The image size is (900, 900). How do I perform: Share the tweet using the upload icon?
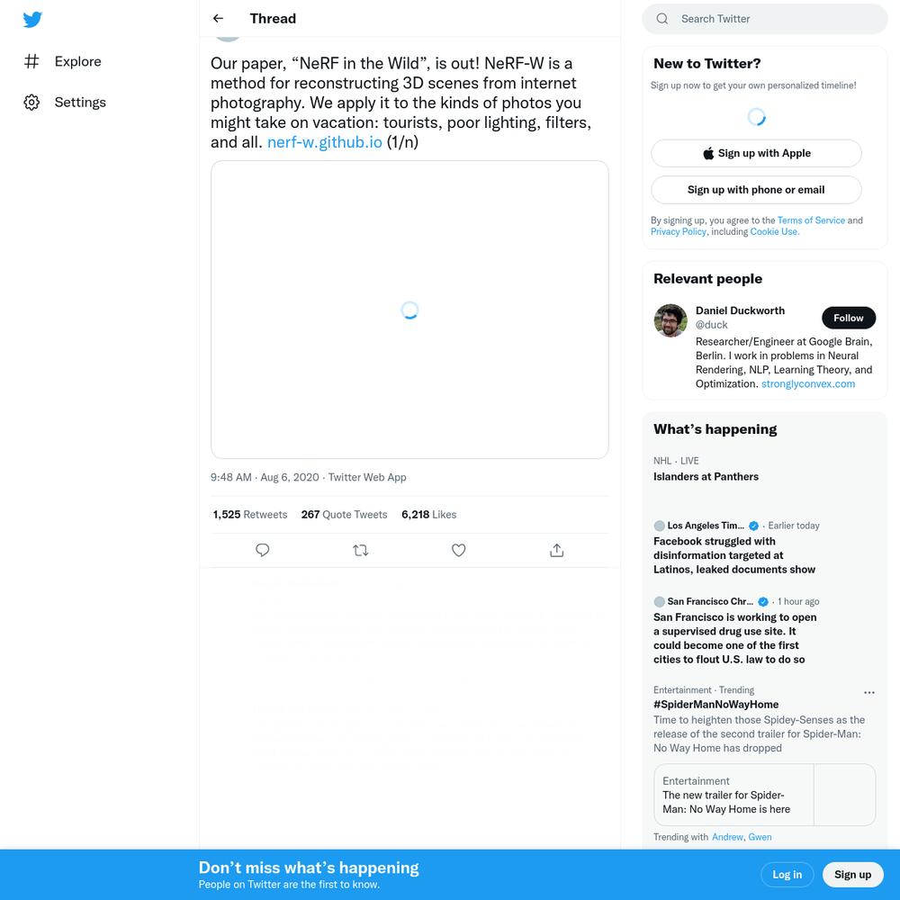pos(557,550)
